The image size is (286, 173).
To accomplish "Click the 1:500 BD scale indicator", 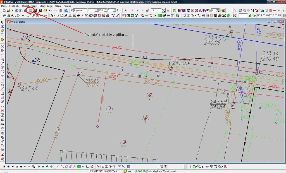I will point(140,171).
